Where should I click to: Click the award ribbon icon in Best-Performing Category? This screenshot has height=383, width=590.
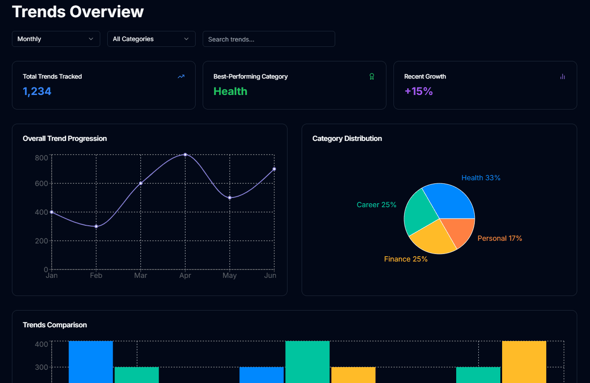tap(372, 76)
